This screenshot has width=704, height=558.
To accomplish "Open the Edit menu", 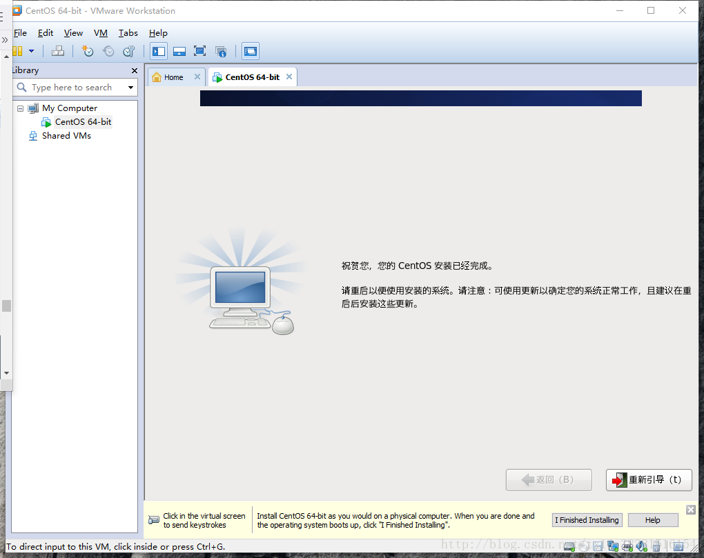I will (46, 32).
